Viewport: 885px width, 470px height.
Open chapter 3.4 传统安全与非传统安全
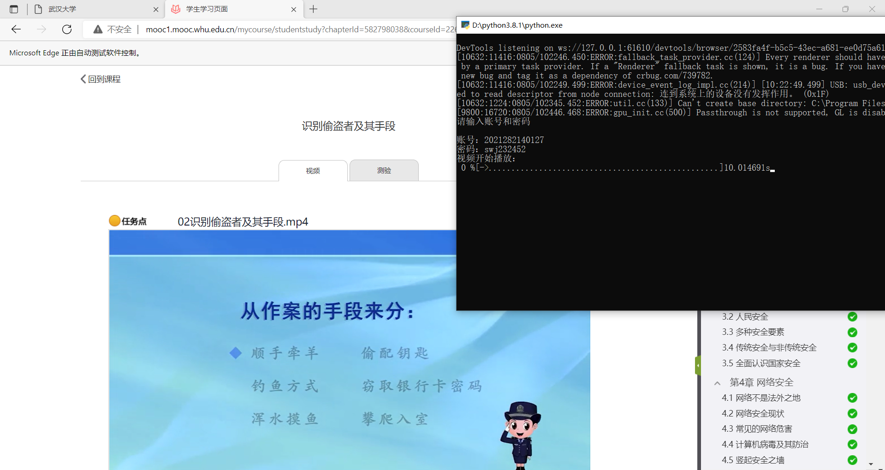(769, 348)
